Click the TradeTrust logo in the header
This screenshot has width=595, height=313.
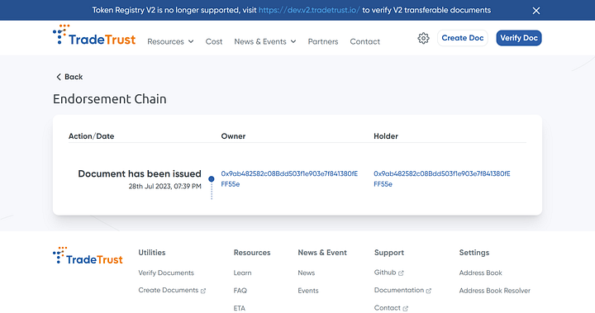pos(94,36)
